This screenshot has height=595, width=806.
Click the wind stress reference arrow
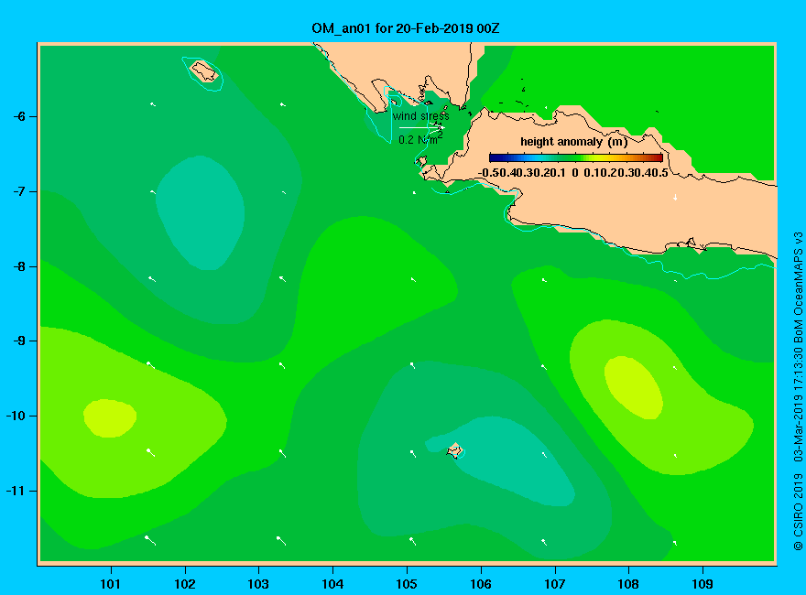click(421, 127)
